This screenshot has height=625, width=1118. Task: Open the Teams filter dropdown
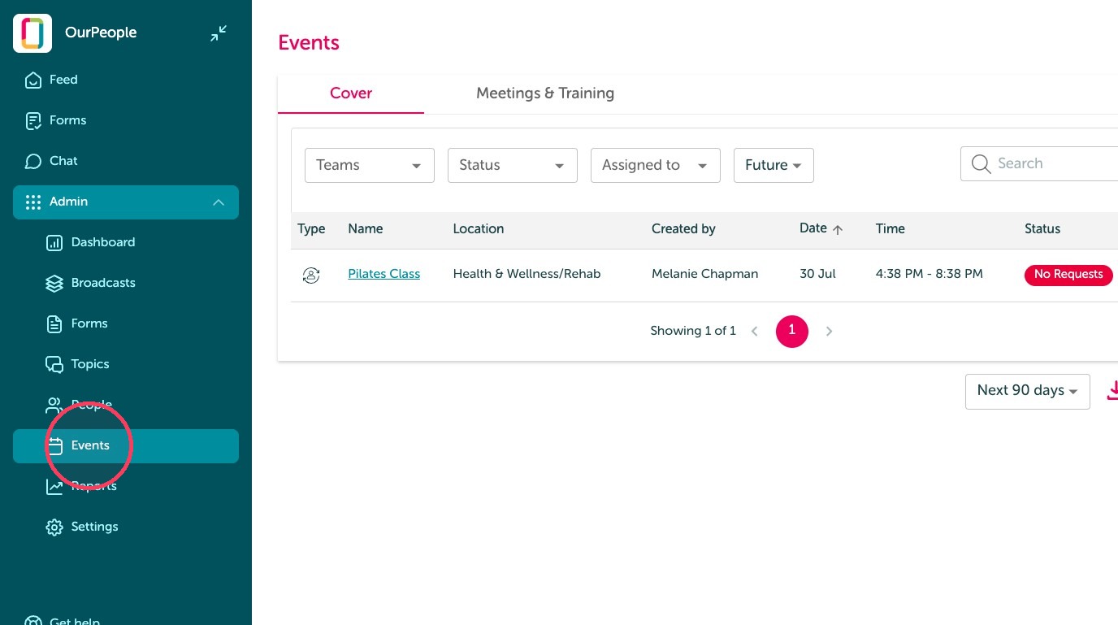point(370,165)
